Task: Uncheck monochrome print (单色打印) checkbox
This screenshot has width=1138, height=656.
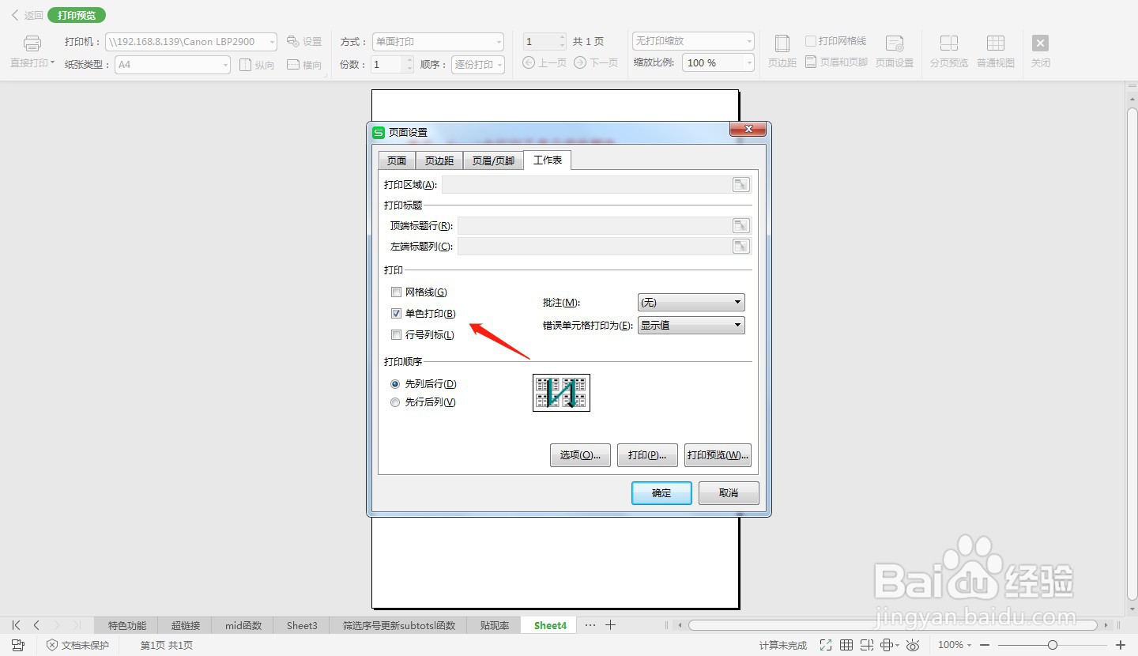Action: pyautogui.click(x=397, y=314)
